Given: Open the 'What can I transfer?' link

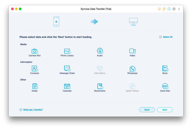Looking at the screenshot, I should point(33,109).
